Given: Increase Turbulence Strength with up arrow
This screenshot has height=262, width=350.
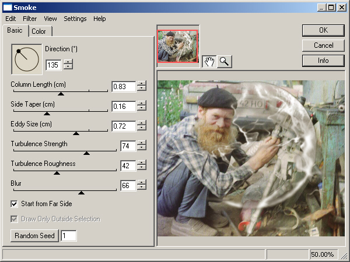Looking at the screenshot, I should pos(142,143).
